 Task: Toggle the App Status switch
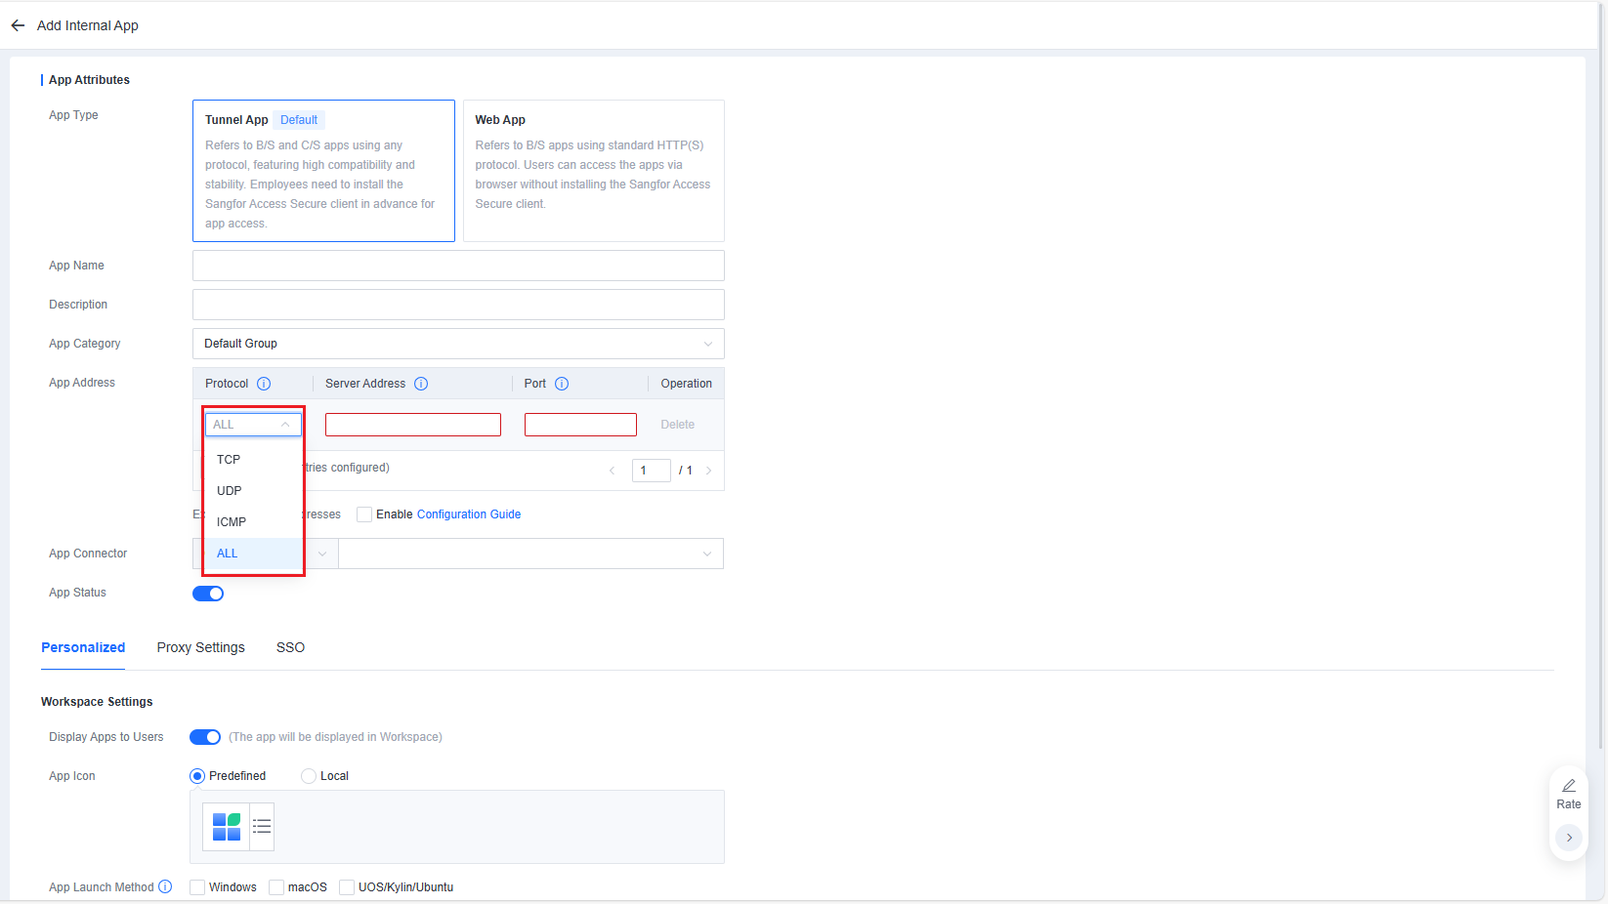click(x=208, y=594)
